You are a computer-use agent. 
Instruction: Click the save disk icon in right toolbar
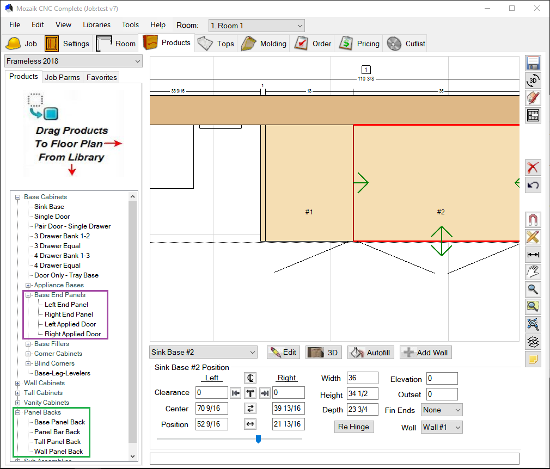[533, 63]
